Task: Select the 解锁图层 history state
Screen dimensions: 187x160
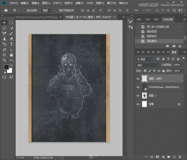Action: pyautogui.click(x=159, y=32)
